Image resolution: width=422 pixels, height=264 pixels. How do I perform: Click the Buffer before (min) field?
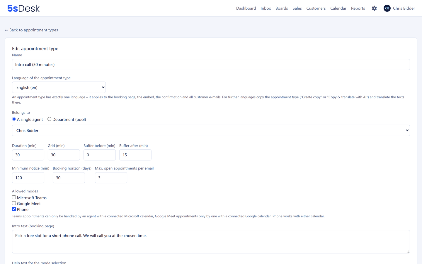pos(100,155)
